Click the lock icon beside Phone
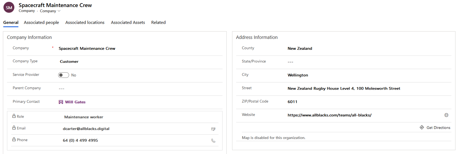 pyautogui.click(x=14, y=139)
